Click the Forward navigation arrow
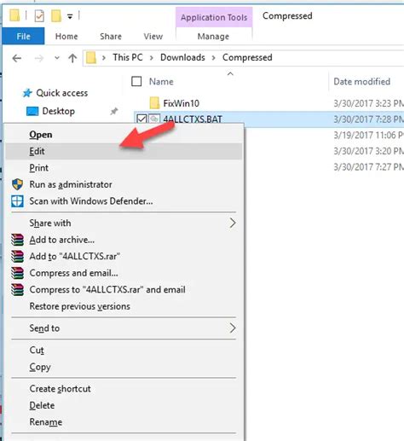Viewport: 404px width, 441px height. click(39, 58)
